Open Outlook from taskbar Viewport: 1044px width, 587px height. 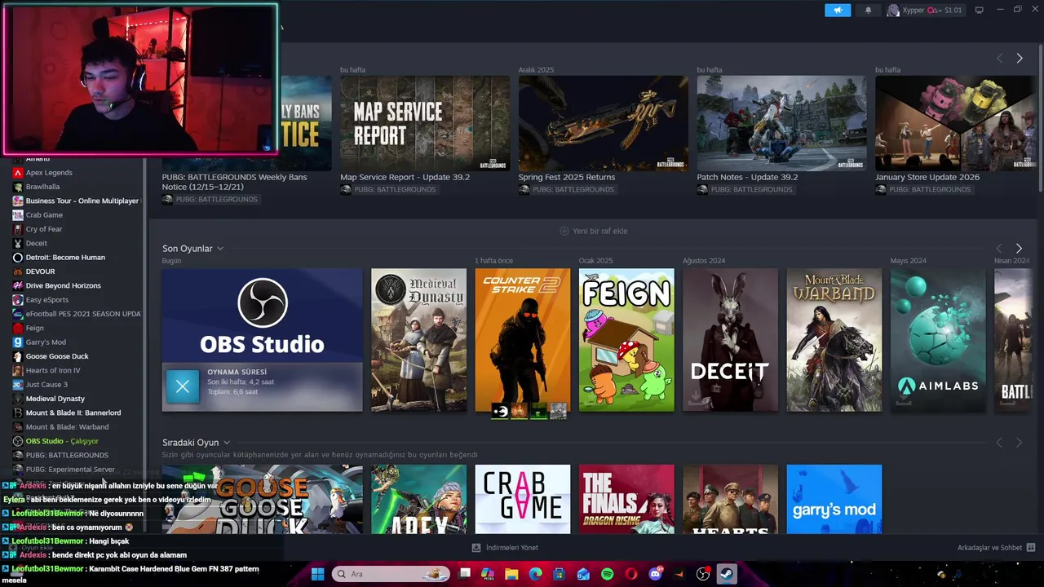tap(583, 574)
